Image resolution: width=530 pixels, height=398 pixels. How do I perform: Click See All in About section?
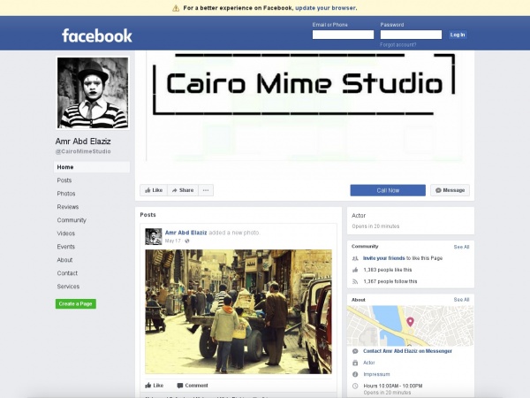461,300
